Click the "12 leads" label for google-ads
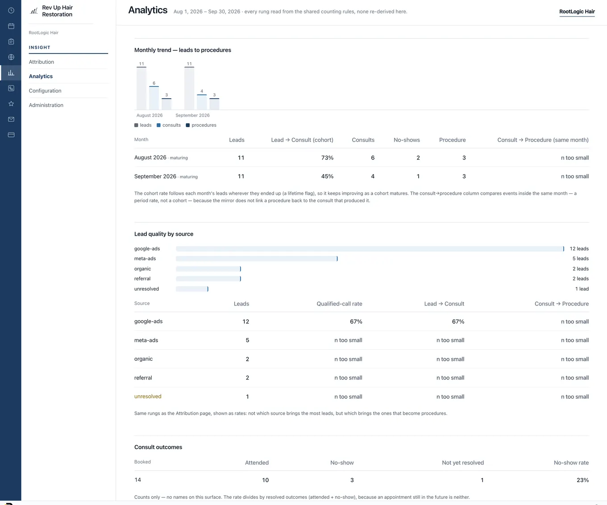 tap(579, 249)
